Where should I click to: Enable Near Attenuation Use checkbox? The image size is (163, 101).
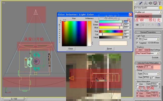[x=138, y=84]
